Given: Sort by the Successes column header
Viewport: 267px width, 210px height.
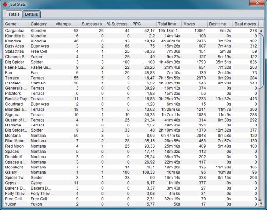Looking at the screenshot, I should point(92,24).
